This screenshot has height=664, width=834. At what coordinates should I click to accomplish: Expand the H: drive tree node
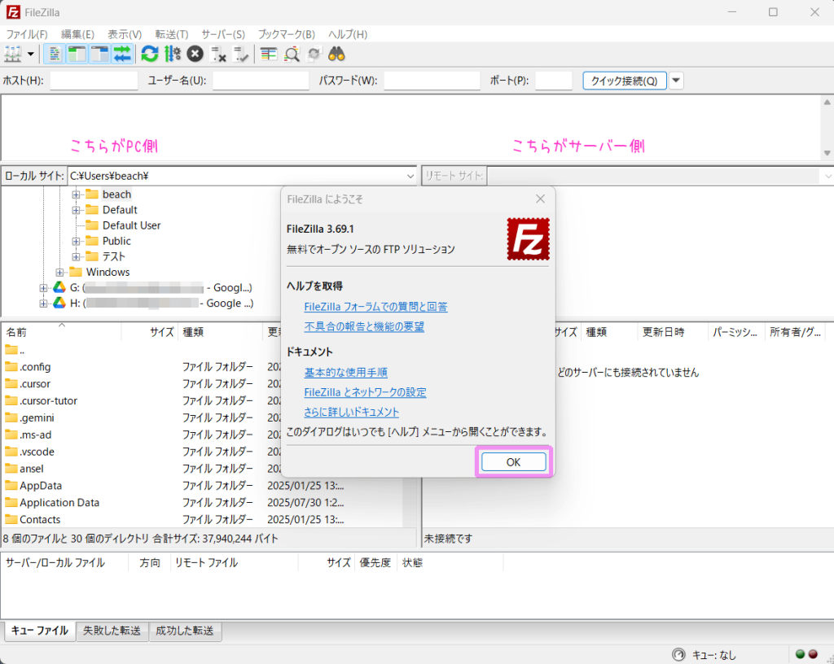tap(43, 303)
